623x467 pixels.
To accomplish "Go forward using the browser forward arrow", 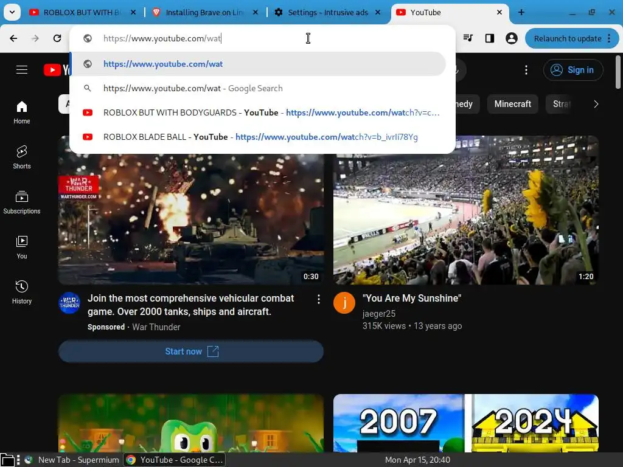I will [35, 38].
